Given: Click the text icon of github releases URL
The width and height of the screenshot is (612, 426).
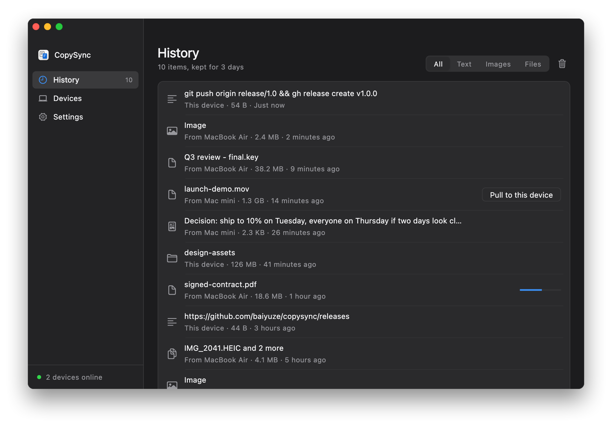Looking at the screenshot, I should click(x=172, y=322).
